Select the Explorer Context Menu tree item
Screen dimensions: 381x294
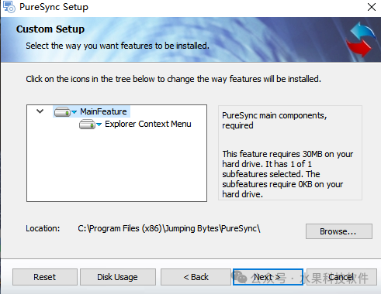pyautogui.click(x=148, y=124)
